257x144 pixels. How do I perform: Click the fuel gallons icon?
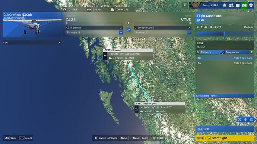(x=112, y=10)
